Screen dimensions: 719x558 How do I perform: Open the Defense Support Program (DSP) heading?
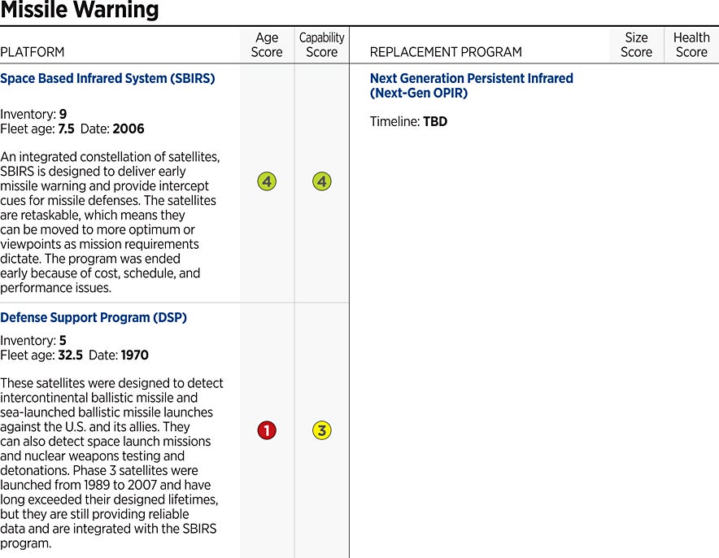94,317
